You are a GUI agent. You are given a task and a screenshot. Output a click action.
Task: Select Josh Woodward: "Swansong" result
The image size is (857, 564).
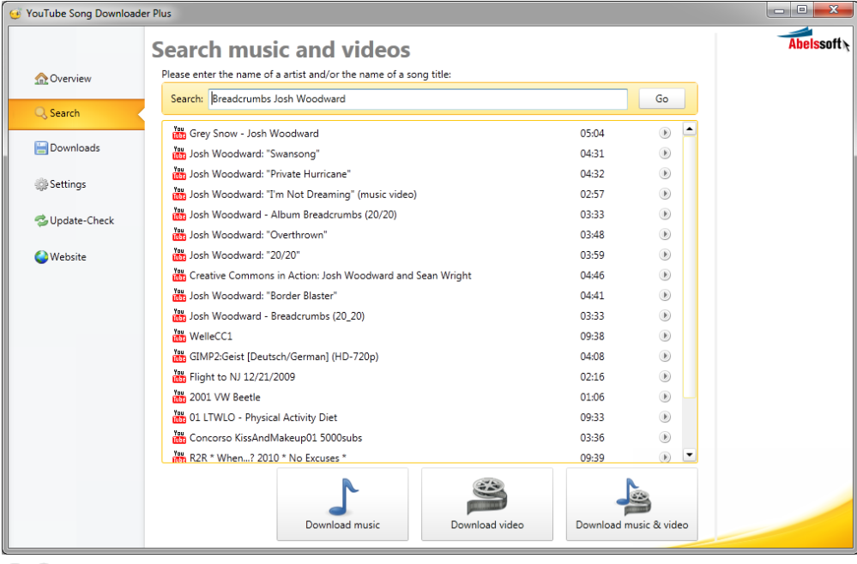(x=421, y=153)
